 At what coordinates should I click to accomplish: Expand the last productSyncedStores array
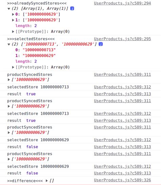8,159
